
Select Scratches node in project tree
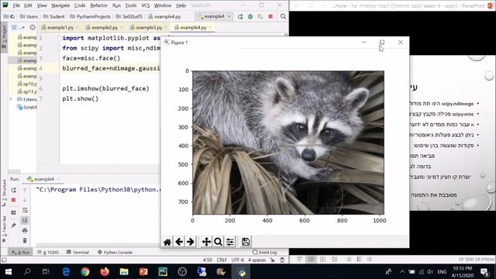tap(27, 107)
